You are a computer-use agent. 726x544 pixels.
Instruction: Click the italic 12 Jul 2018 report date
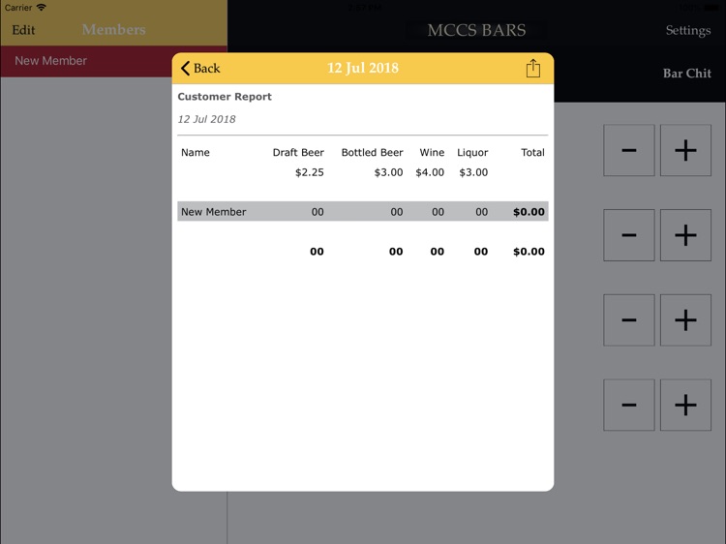(x=206, y=119)
